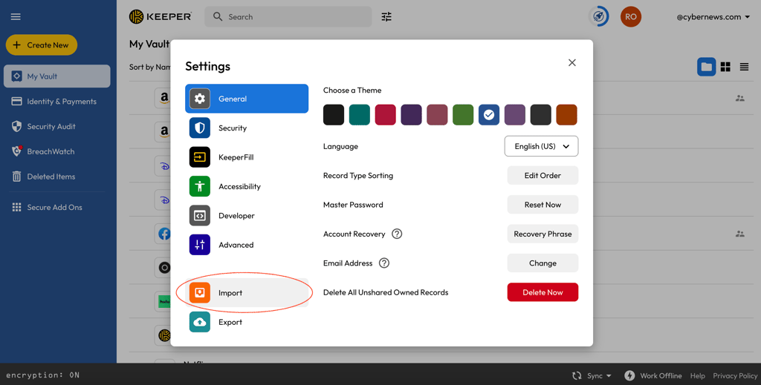Screen dimensions: 761x385
Task: Click the Sync refresh icon
Action: click(x=577, y=376)
